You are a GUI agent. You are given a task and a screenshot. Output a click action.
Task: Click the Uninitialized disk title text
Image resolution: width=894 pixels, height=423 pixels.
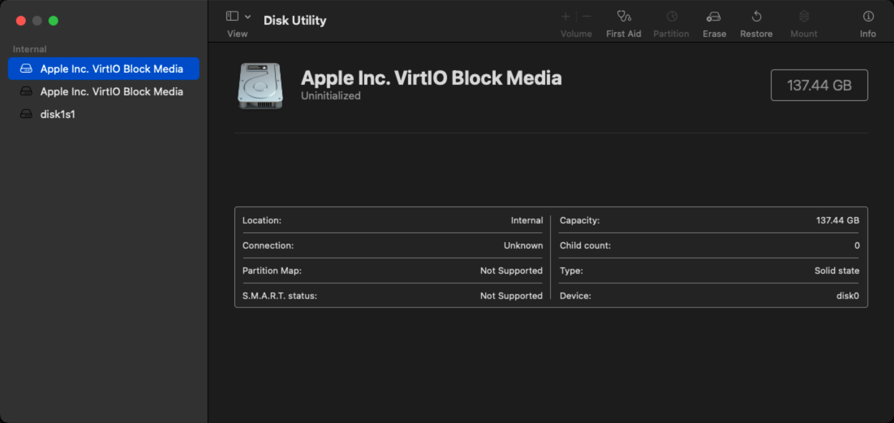(x=330, y=95)
